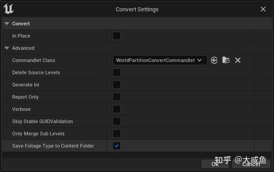Select the Commandlet Class property label

pos(33,60)
